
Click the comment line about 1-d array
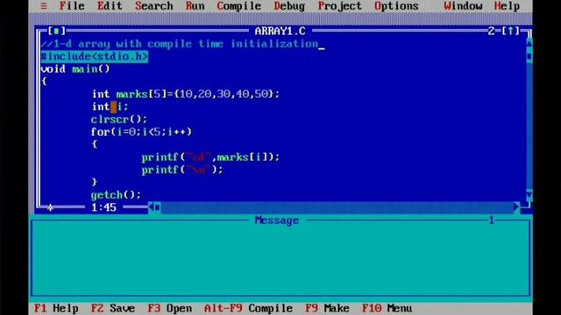[x=179, y=44]
